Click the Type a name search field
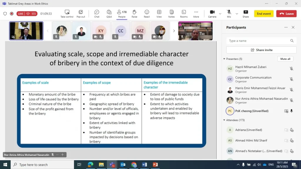This screenshot has height=169, width=301. pyautogui.click(x=257, y=41)
